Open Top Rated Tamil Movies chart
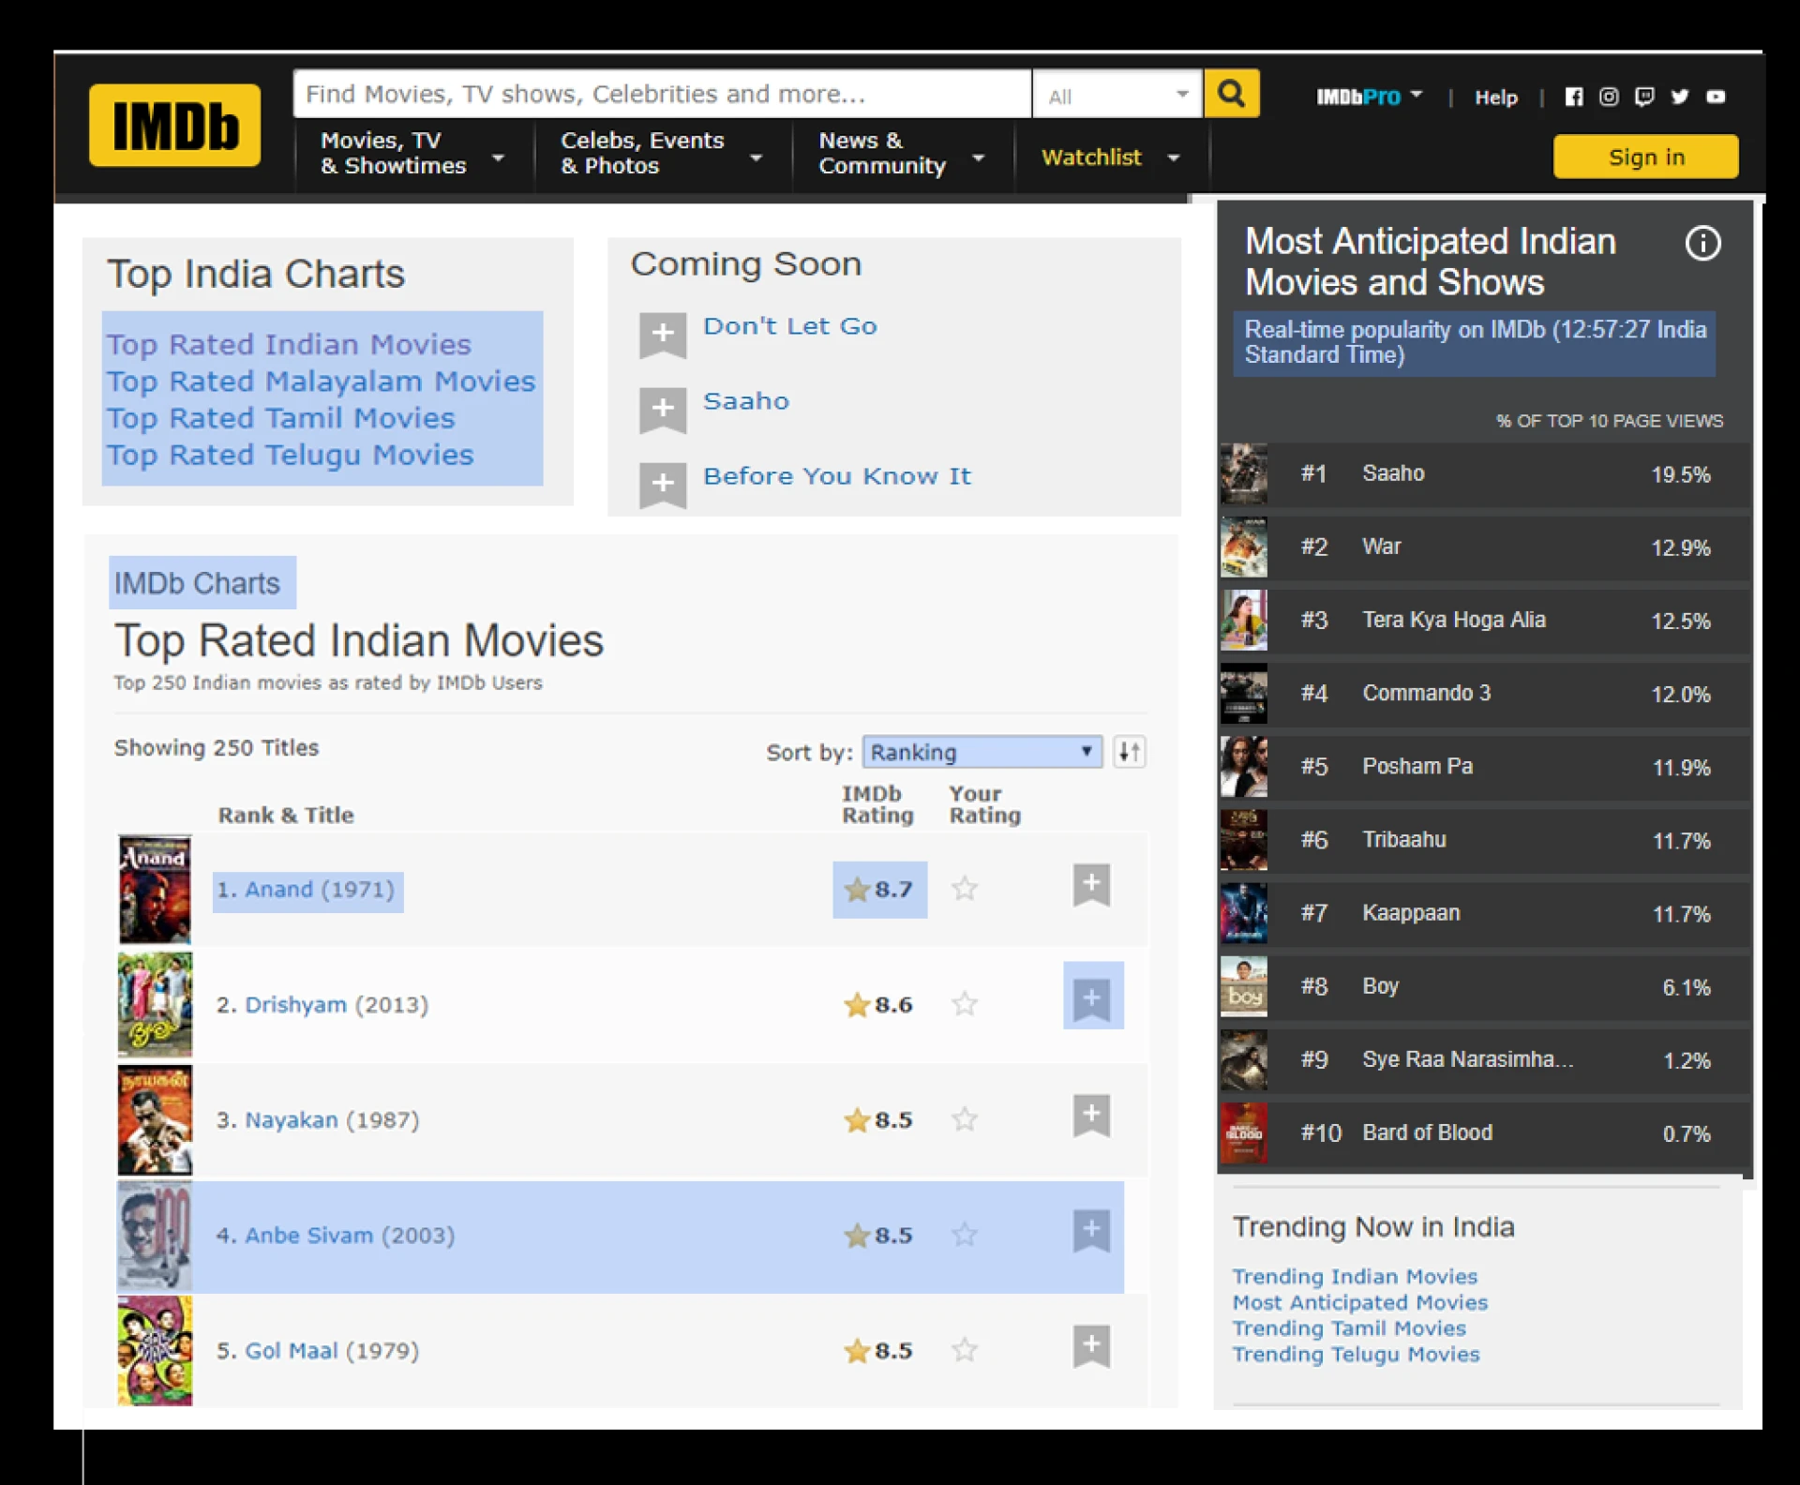This screenshot has width=1800, height=1485. [280, 418]
